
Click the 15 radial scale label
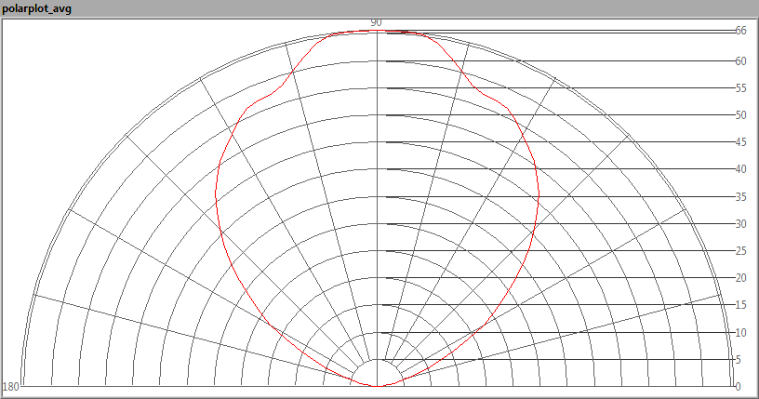(740, 305)
